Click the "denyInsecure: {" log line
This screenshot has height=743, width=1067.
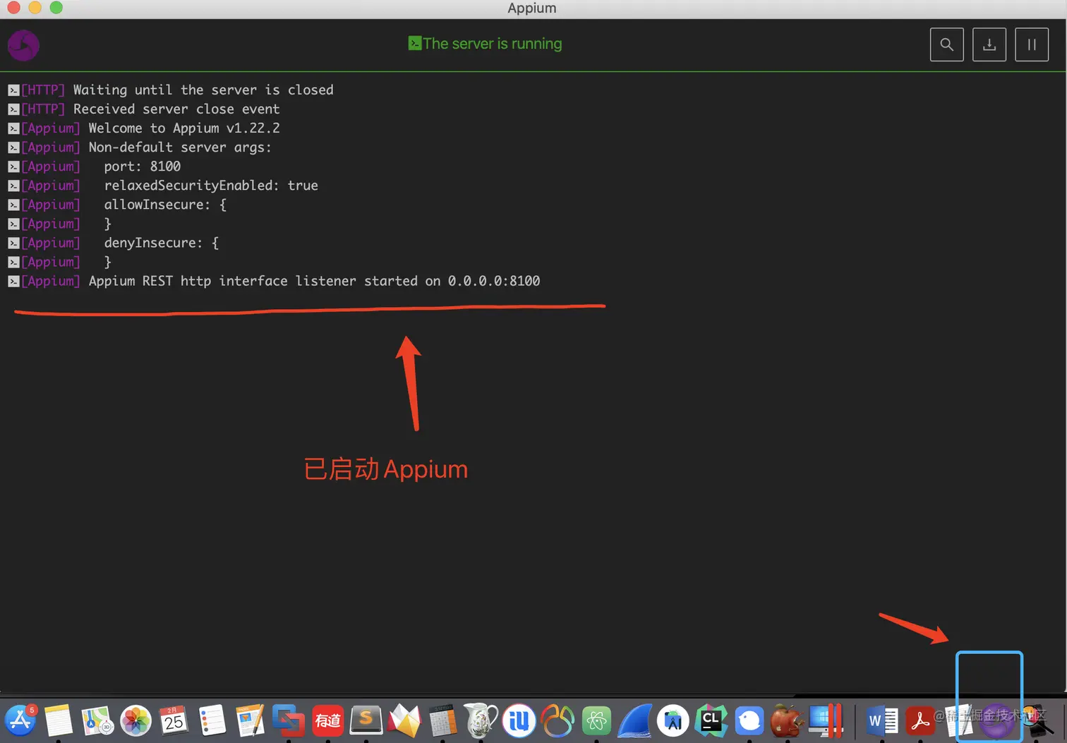(x=162, y=242)
